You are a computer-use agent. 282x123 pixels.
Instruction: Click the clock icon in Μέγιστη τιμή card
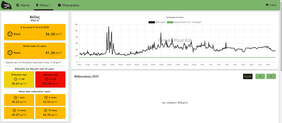point(47,79)
